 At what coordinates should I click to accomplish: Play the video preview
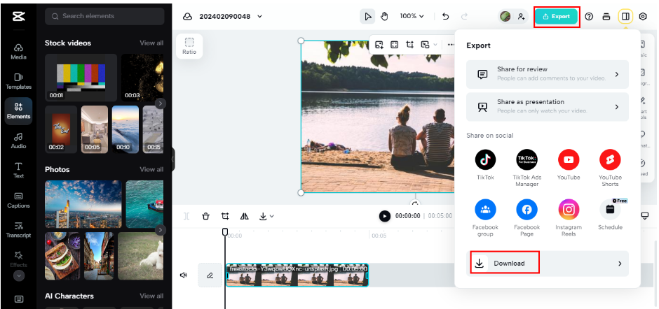click(x=385, y=216)
